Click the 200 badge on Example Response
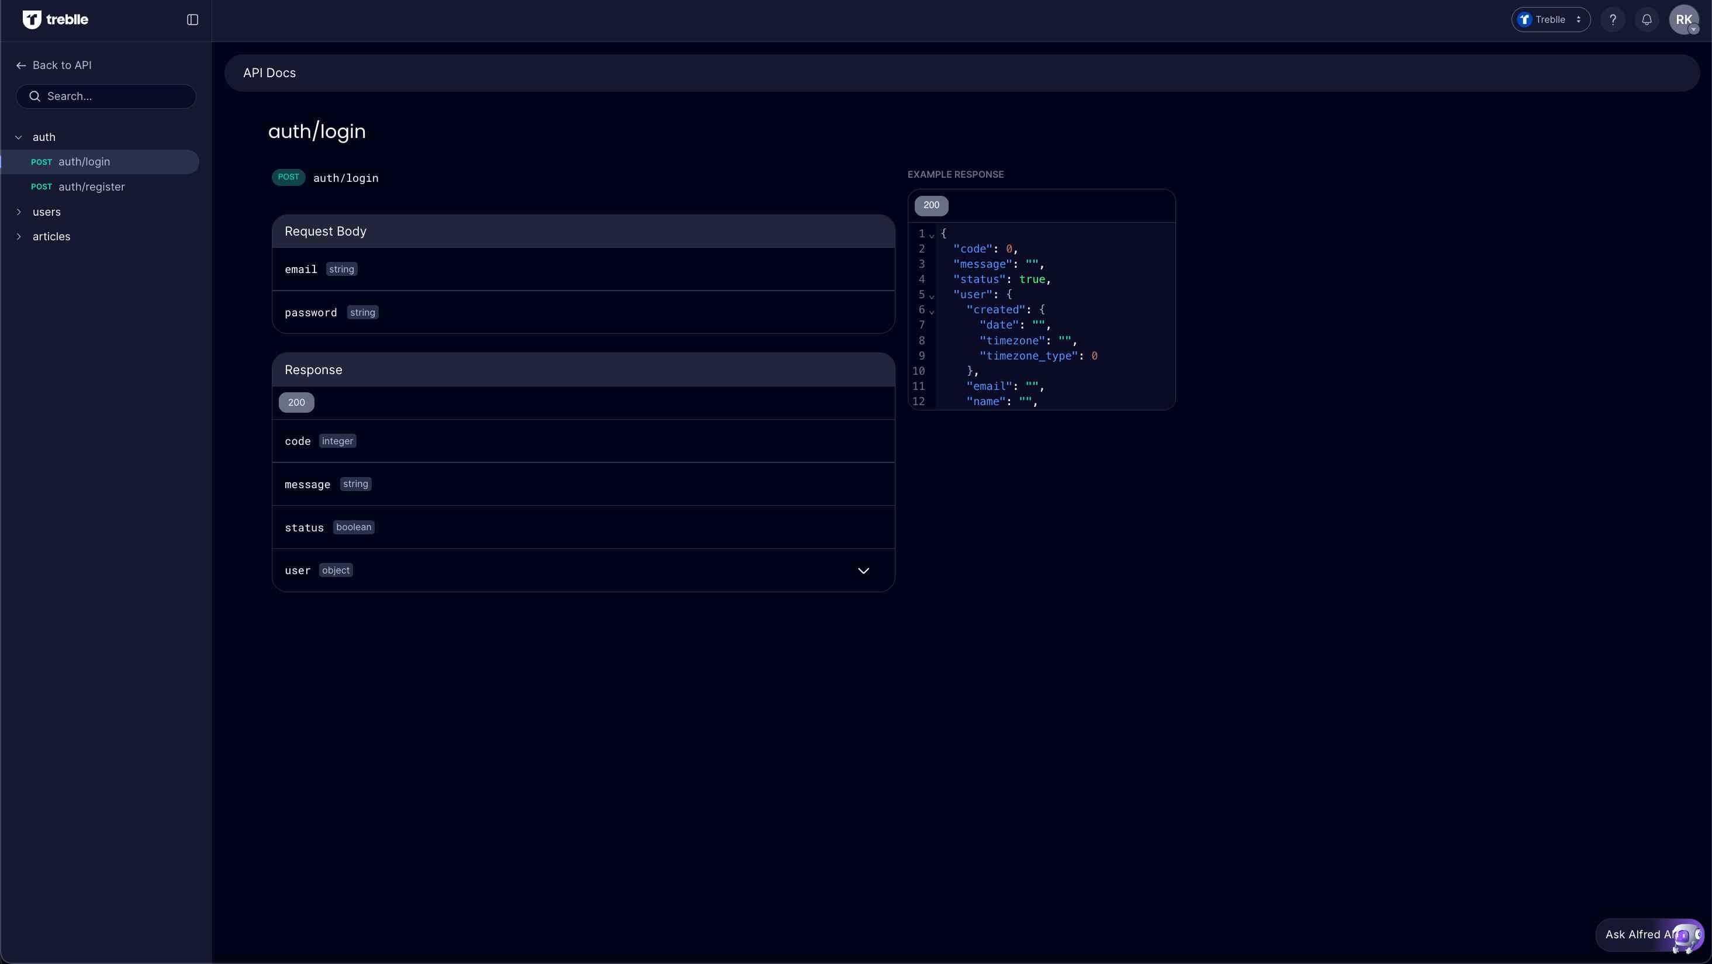Viewport: 1712px width, 964px height. pyautogui.click(x=931, y=205)
